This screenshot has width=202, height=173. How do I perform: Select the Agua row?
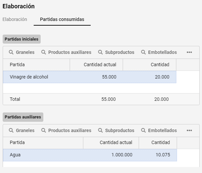coord(90,155)
